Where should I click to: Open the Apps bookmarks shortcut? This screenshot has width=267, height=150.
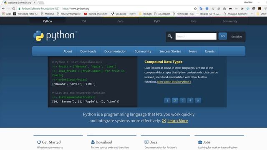[x=7, y=14]
